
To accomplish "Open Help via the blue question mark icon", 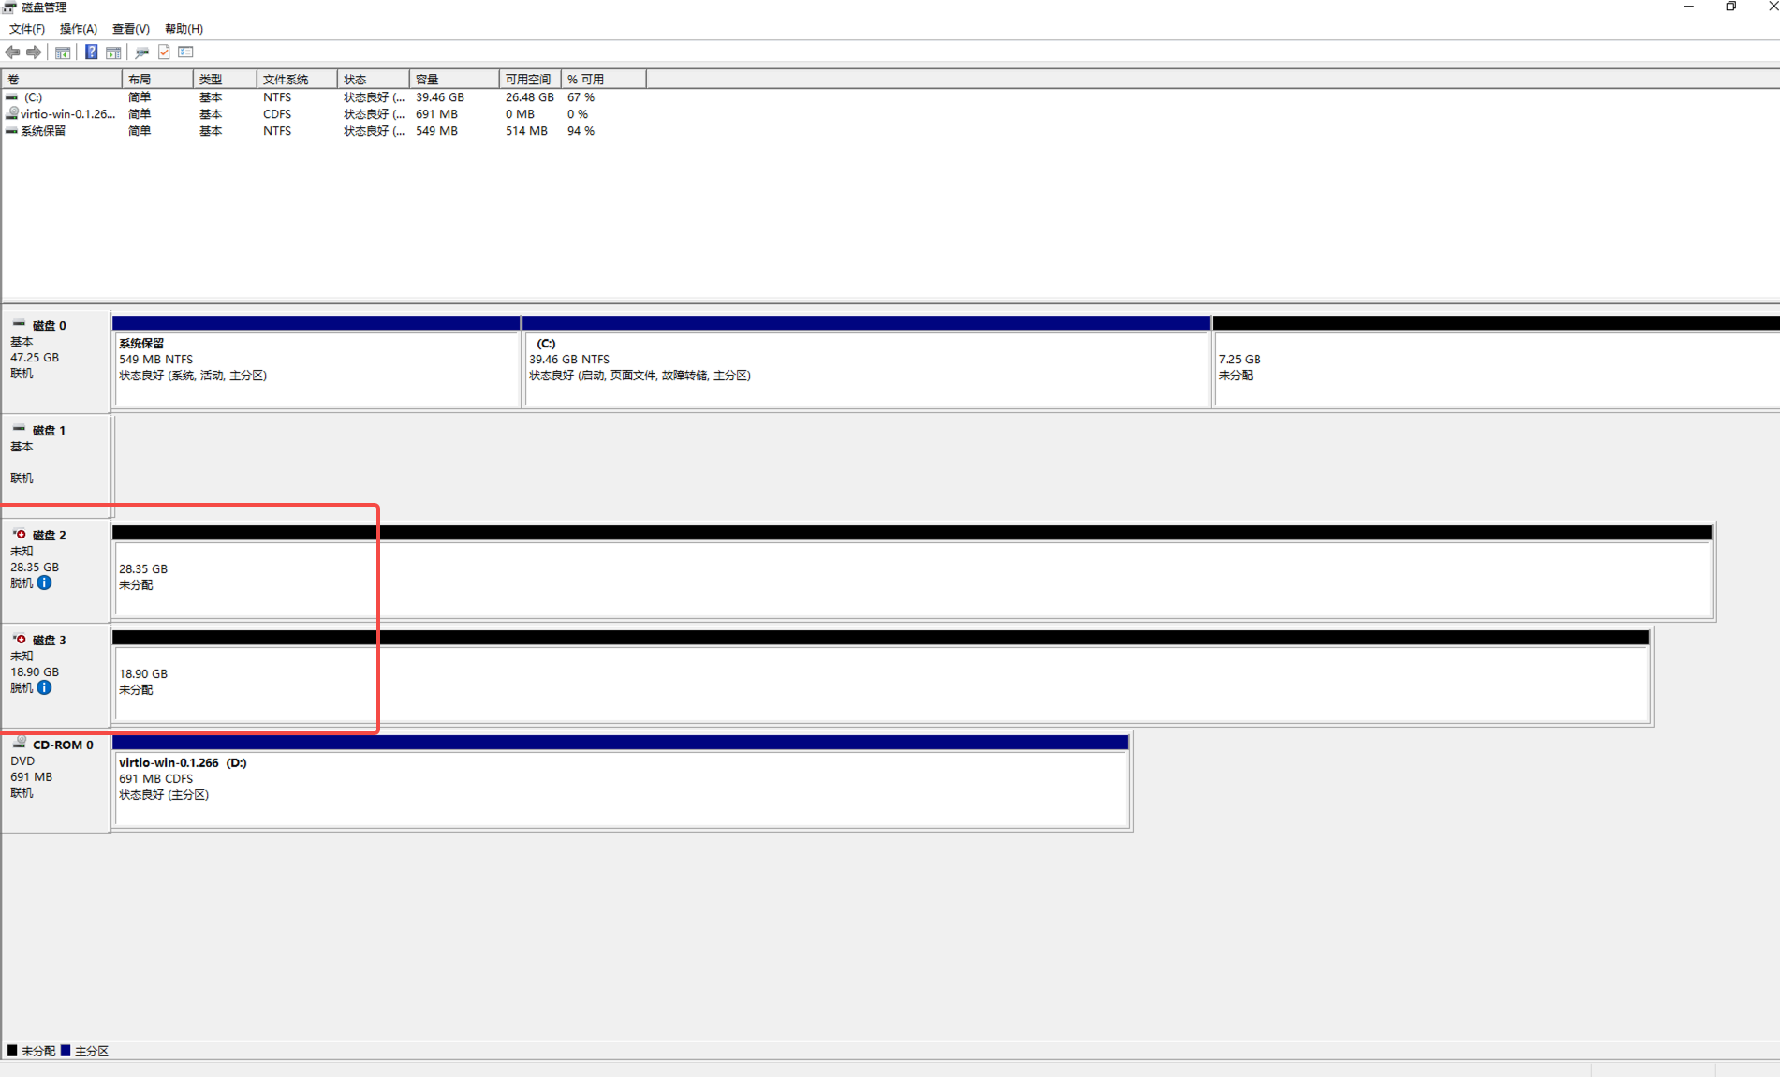I will [x=91, y=52].
